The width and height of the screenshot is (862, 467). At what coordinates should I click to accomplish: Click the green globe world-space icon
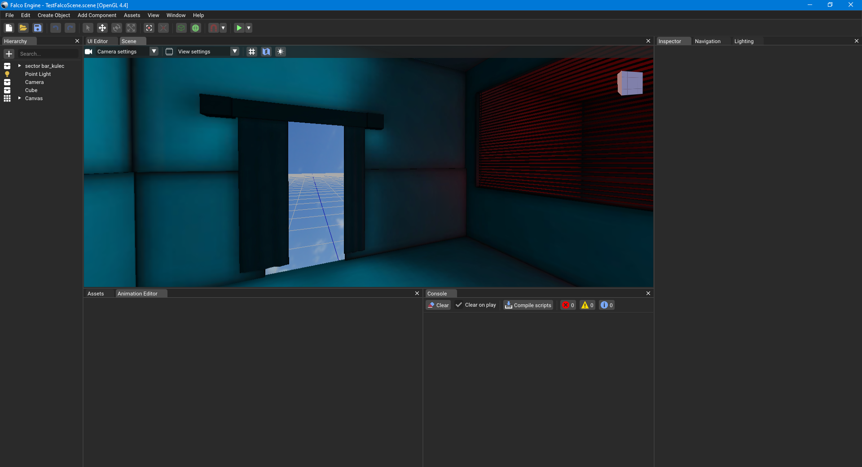196,28
